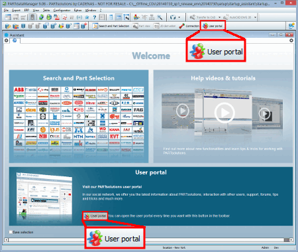Viewport: 298px width, 252px height.
Task: Click the FAG catalog logo
Action: (x=138, y=109)
